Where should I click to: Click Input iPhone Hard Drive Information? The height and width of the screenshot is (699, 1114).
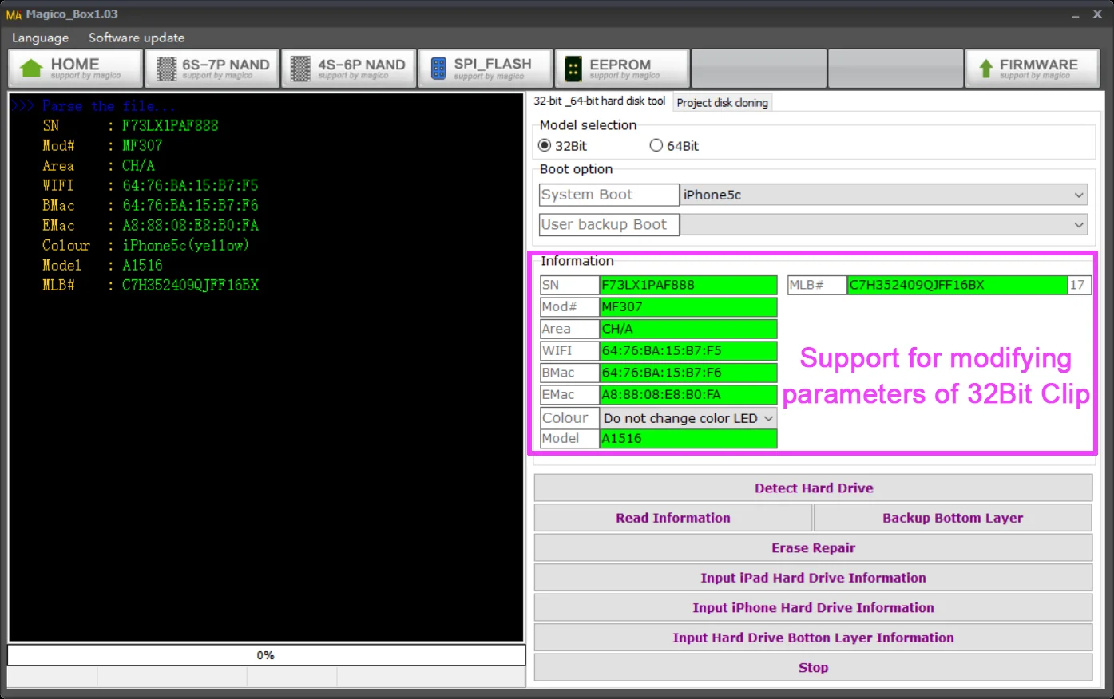click(813, 608)
